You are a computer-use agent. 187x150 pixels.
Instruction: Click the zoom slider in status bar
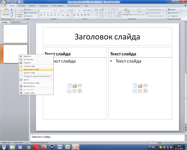pyautogui.click(x=173, y=142)
